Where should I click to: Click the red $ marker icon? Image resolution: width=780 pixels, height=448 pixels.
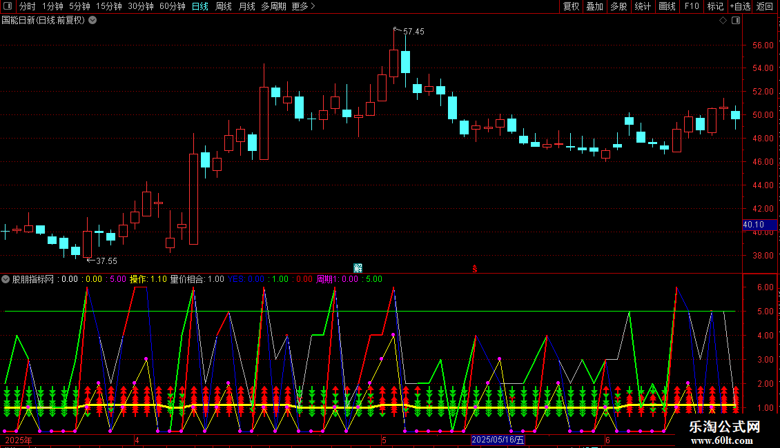point(475,268)
